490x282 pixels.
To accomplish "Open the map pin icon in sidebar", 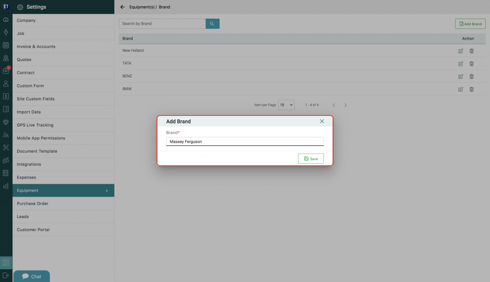I will (6, 58).
